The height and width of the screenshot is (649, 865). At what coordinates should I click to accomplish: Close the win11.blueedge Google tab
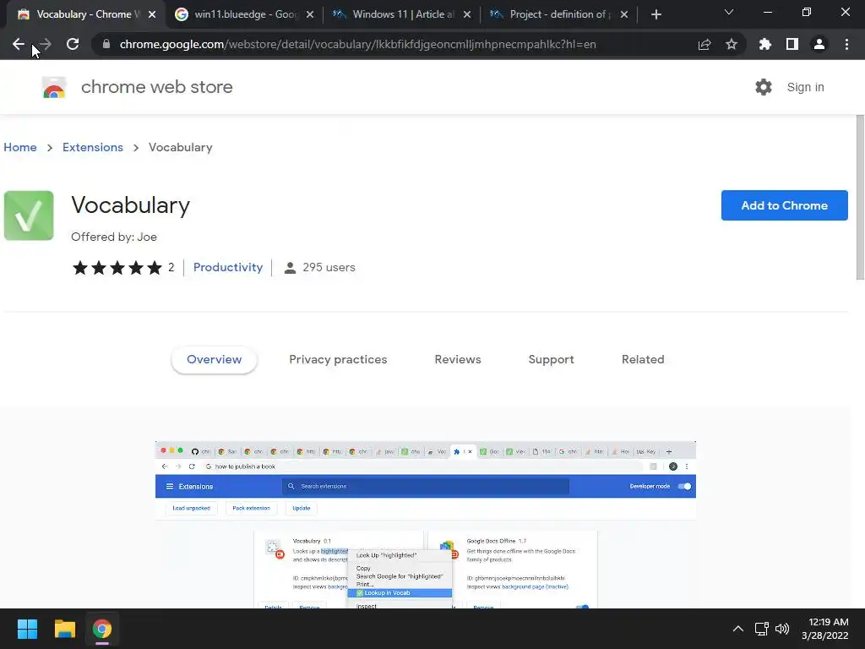(x=310, y=14)
